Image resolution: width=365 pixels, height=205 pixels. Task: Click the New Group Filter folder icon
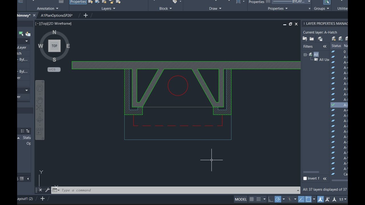(x=312, y=39)
